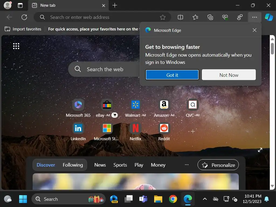Click the page scroll up arrow
Viewport: 276px width, 207px height.
click(x=272, y=39)
